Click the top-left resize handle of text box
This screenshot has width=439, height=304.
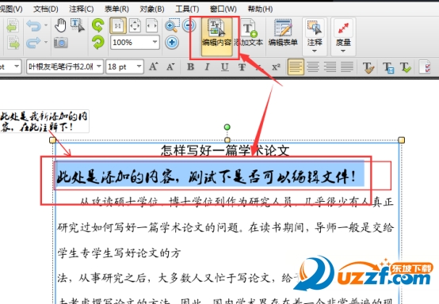coord(52,140)
